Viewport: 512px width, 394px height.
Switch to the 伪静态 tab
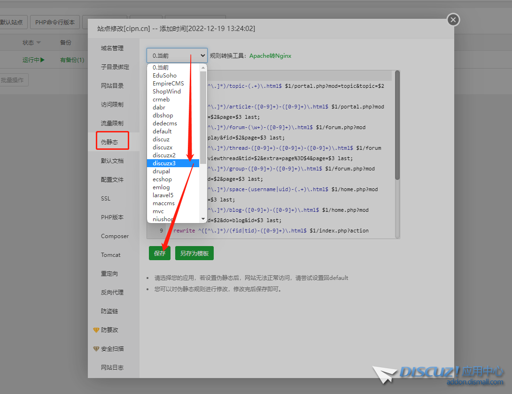click(109, 142)
